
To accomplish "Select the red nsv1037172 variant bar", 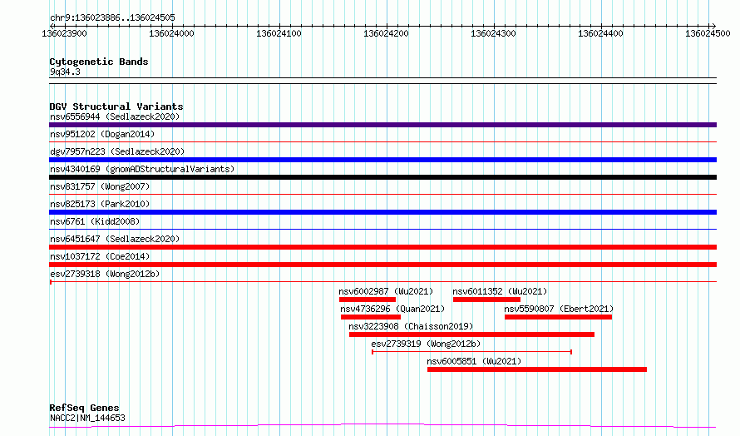I will click(382, 265).
